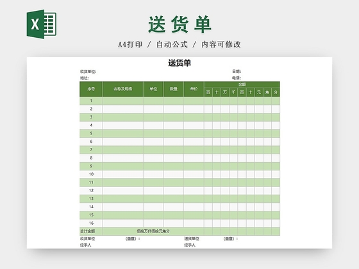
Task: Select the serial number 8 cell
Action: 91,158
